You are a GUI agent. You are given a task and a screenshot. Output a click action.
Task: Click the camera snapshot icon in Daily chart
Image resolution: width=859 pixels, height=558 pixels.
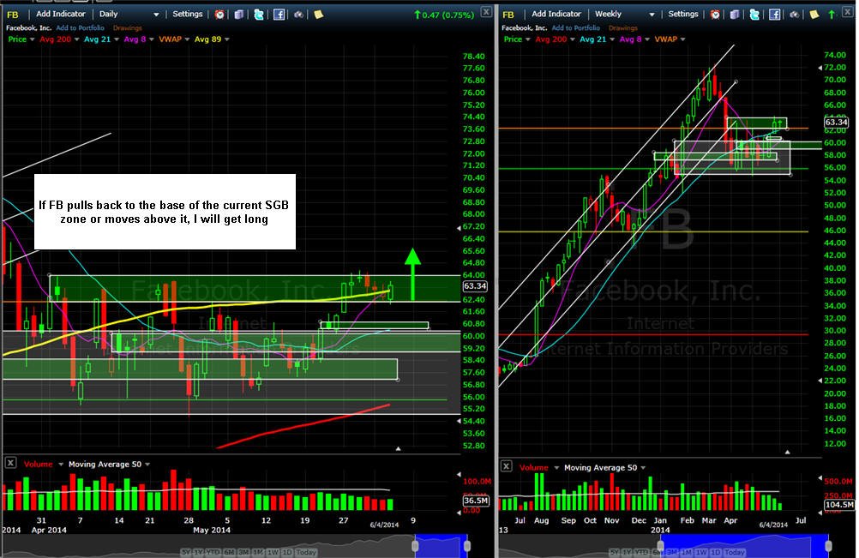click(x=298, y=15)
